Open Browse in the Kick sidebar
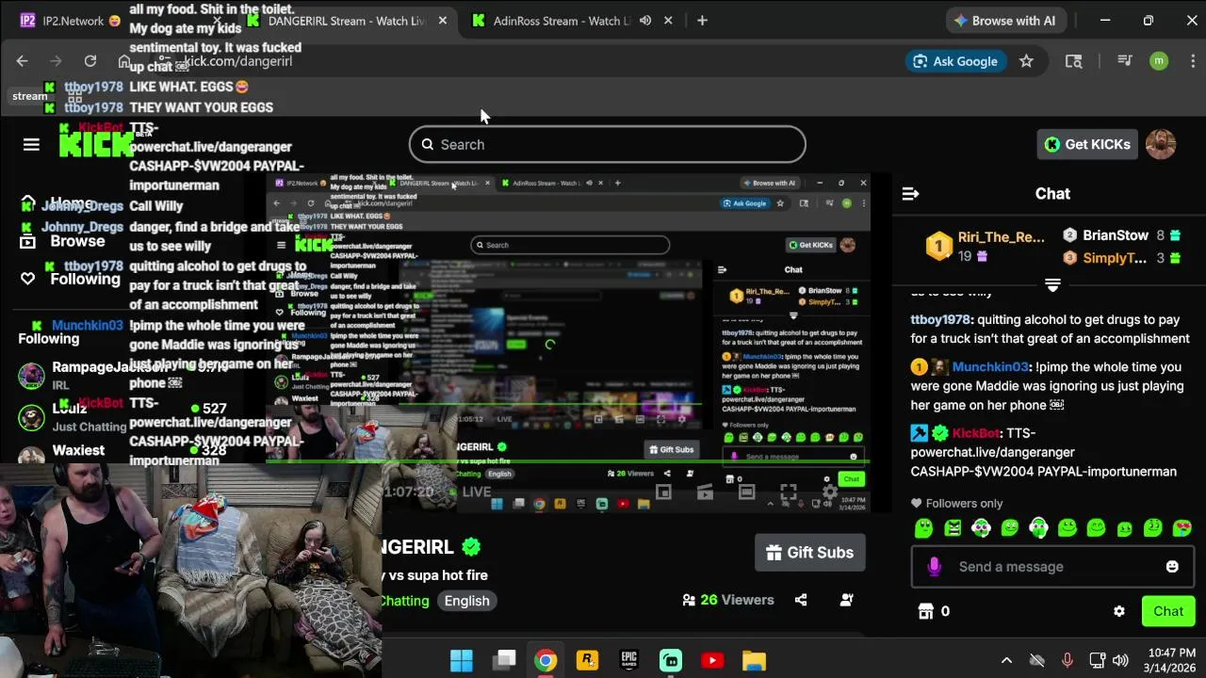The width and height of the screenshot is (1206, 678). point(62,241)
